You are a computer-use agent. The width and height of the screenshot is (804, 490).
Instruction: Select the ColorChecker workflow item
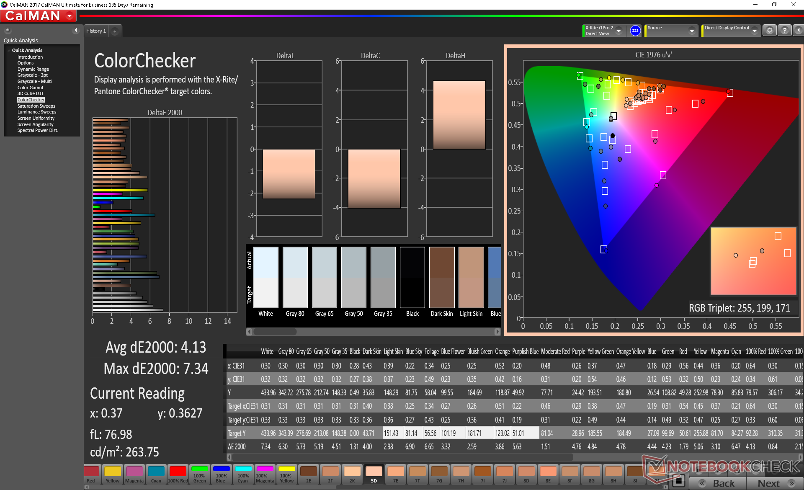point(31,100)
